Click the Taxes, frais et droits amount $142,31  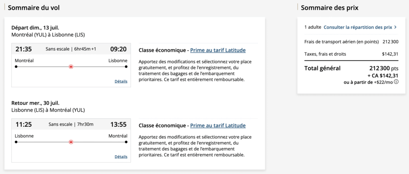tap(390, 54)
